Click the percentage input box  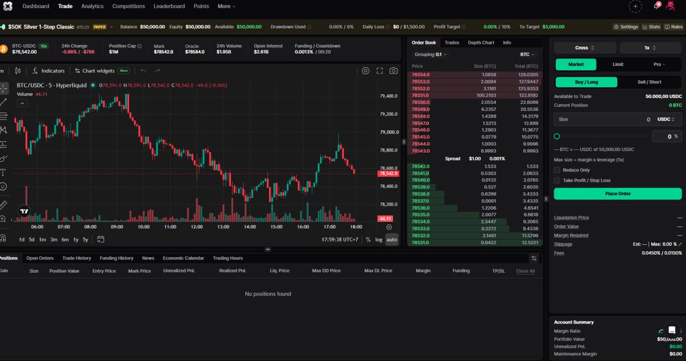pos(667,137)
